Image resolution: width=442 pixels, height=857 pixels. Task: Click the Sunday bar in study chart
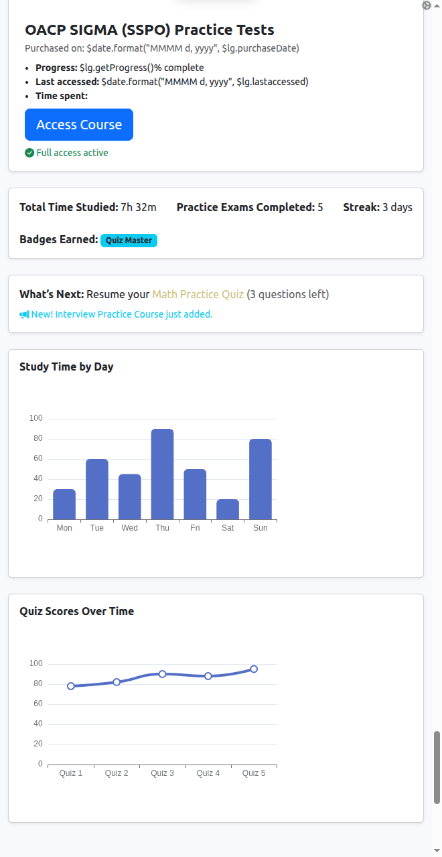261,479
